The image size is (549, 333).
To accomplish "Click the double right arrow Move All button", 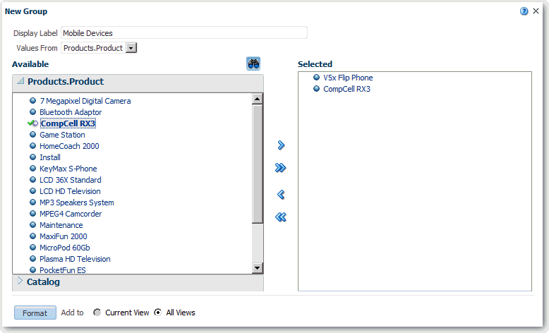I will click(280, 168).
